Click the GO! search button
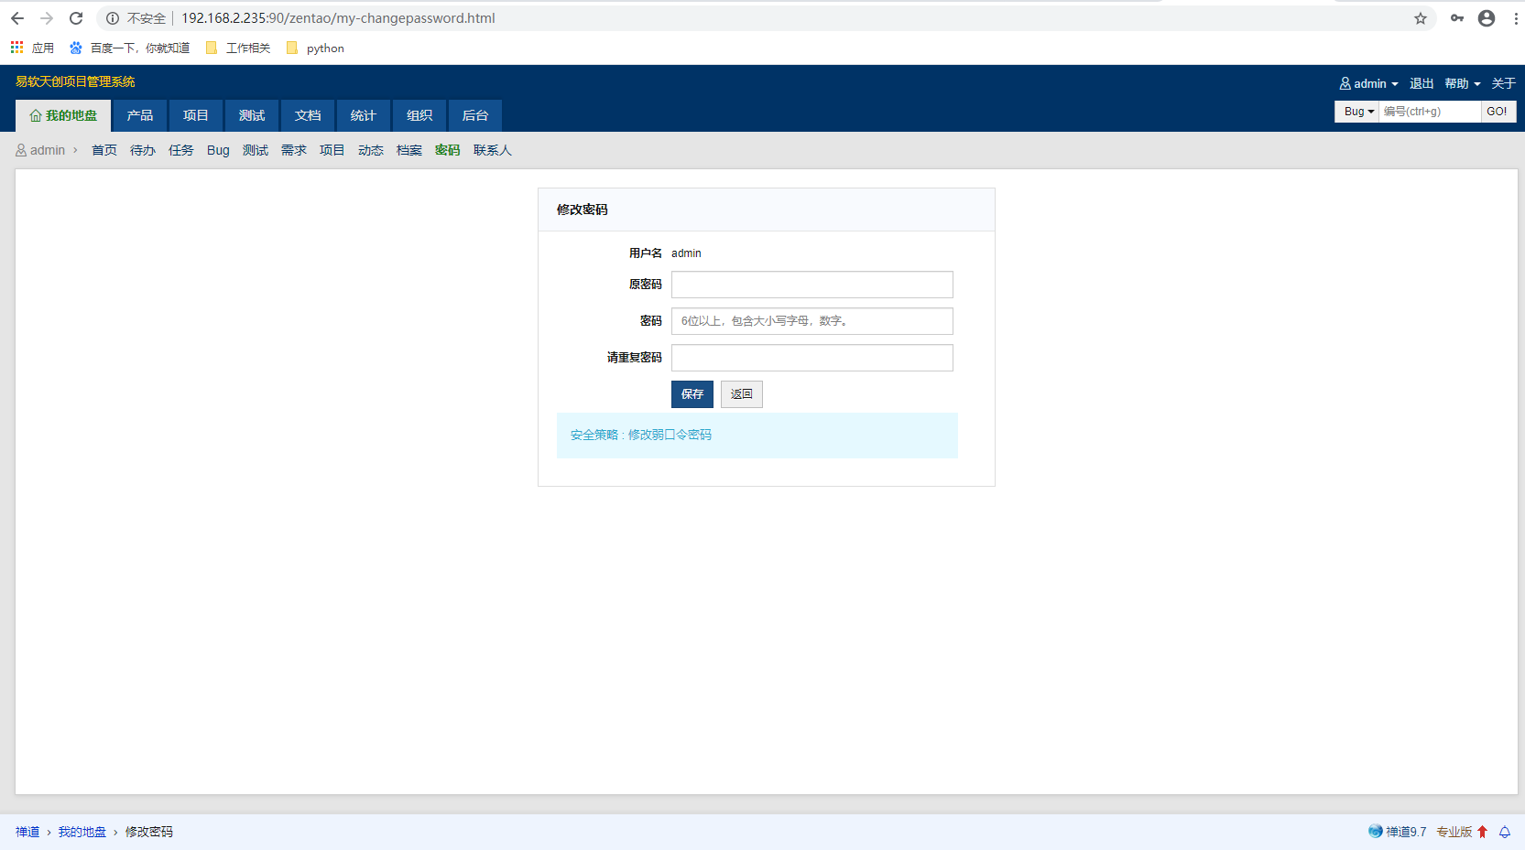 [1498, 112]
